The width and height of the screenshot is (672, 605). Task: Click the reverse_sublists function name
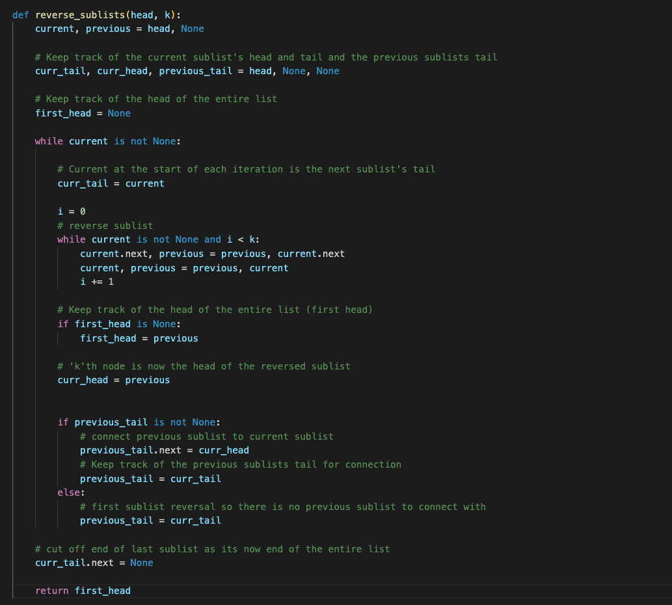point(80,15)
